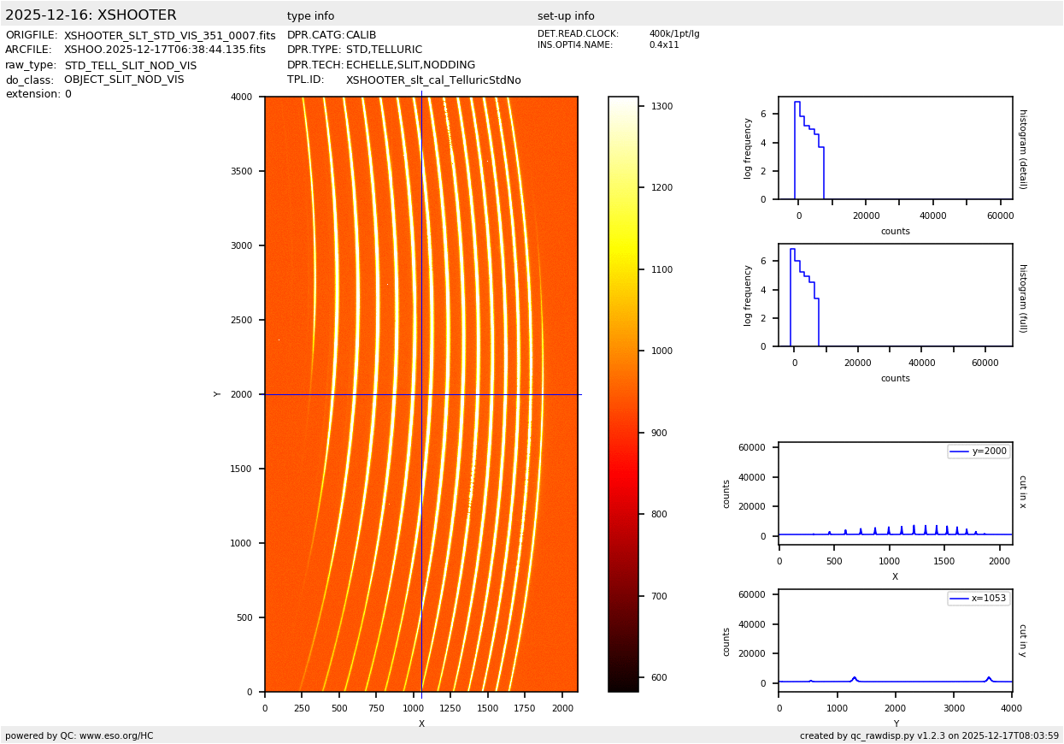Select the "set-up info" header

tap(566, 16)
